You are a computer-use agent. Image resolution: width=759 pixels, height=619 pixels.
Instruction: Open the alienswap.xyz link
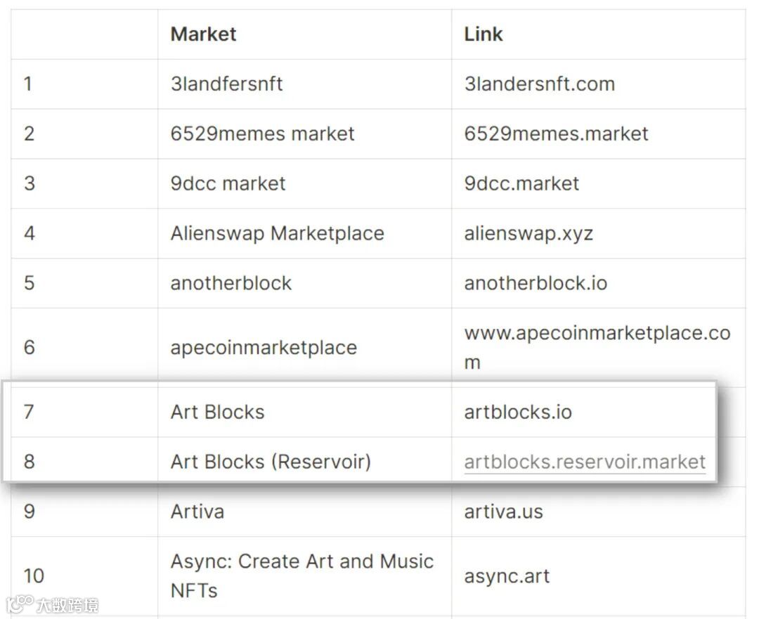pos(528,234)
